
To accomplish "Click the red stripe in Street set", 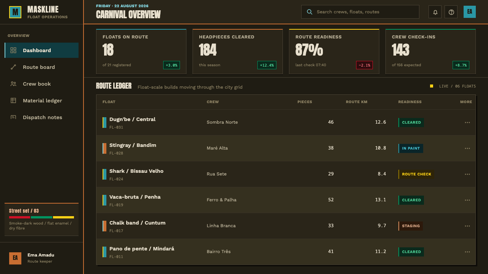I will pos(19,217).
